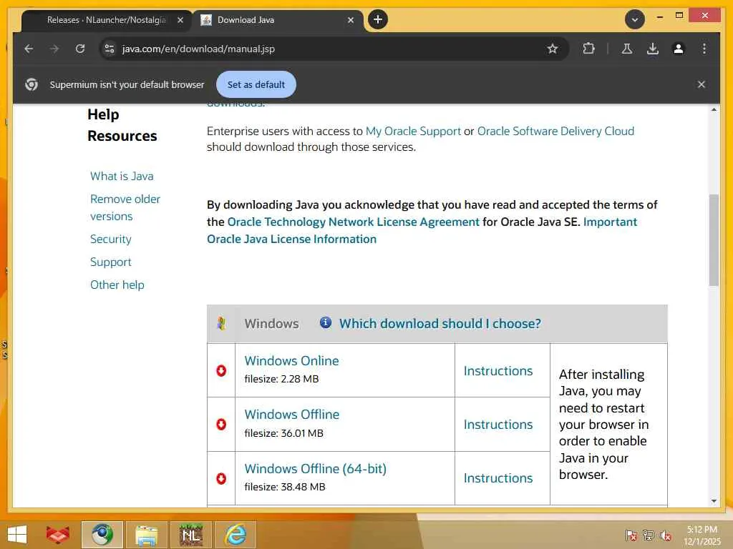Switch to the Releases NLauncher tab

click(x=107, y=20)
